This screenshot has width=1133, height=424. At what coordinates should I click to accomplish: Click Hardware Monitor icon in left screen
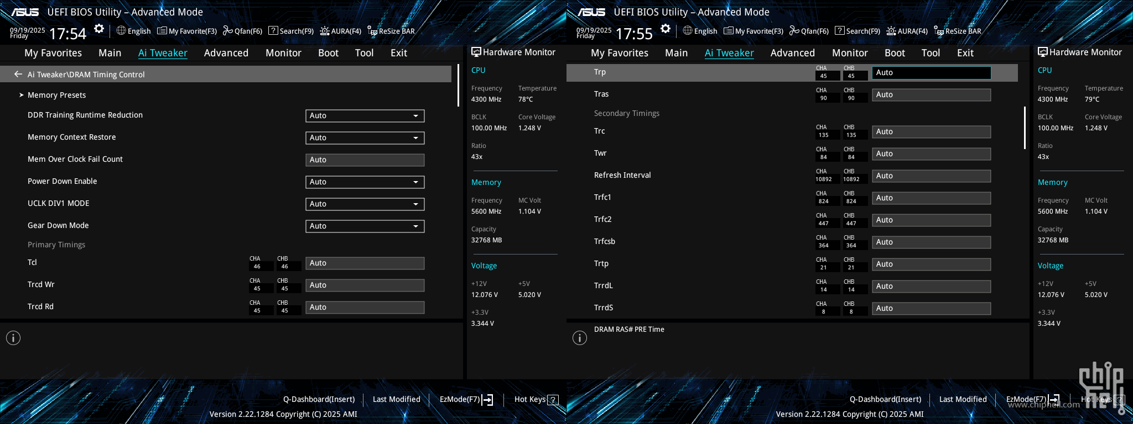pos(476,52)
